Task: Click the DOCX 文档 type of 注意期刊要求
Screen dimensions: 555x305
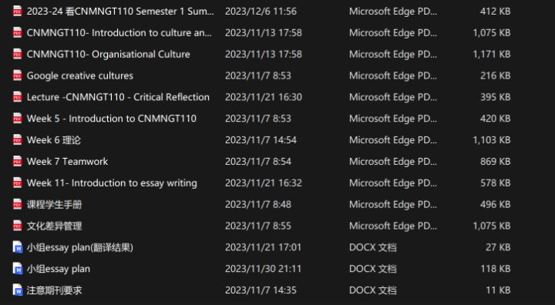Action: pos(372,290)
